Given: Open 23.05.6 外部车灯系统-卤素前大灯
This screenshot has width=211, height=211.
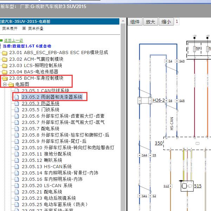Looking at the screenshot, I should [63, 116].
